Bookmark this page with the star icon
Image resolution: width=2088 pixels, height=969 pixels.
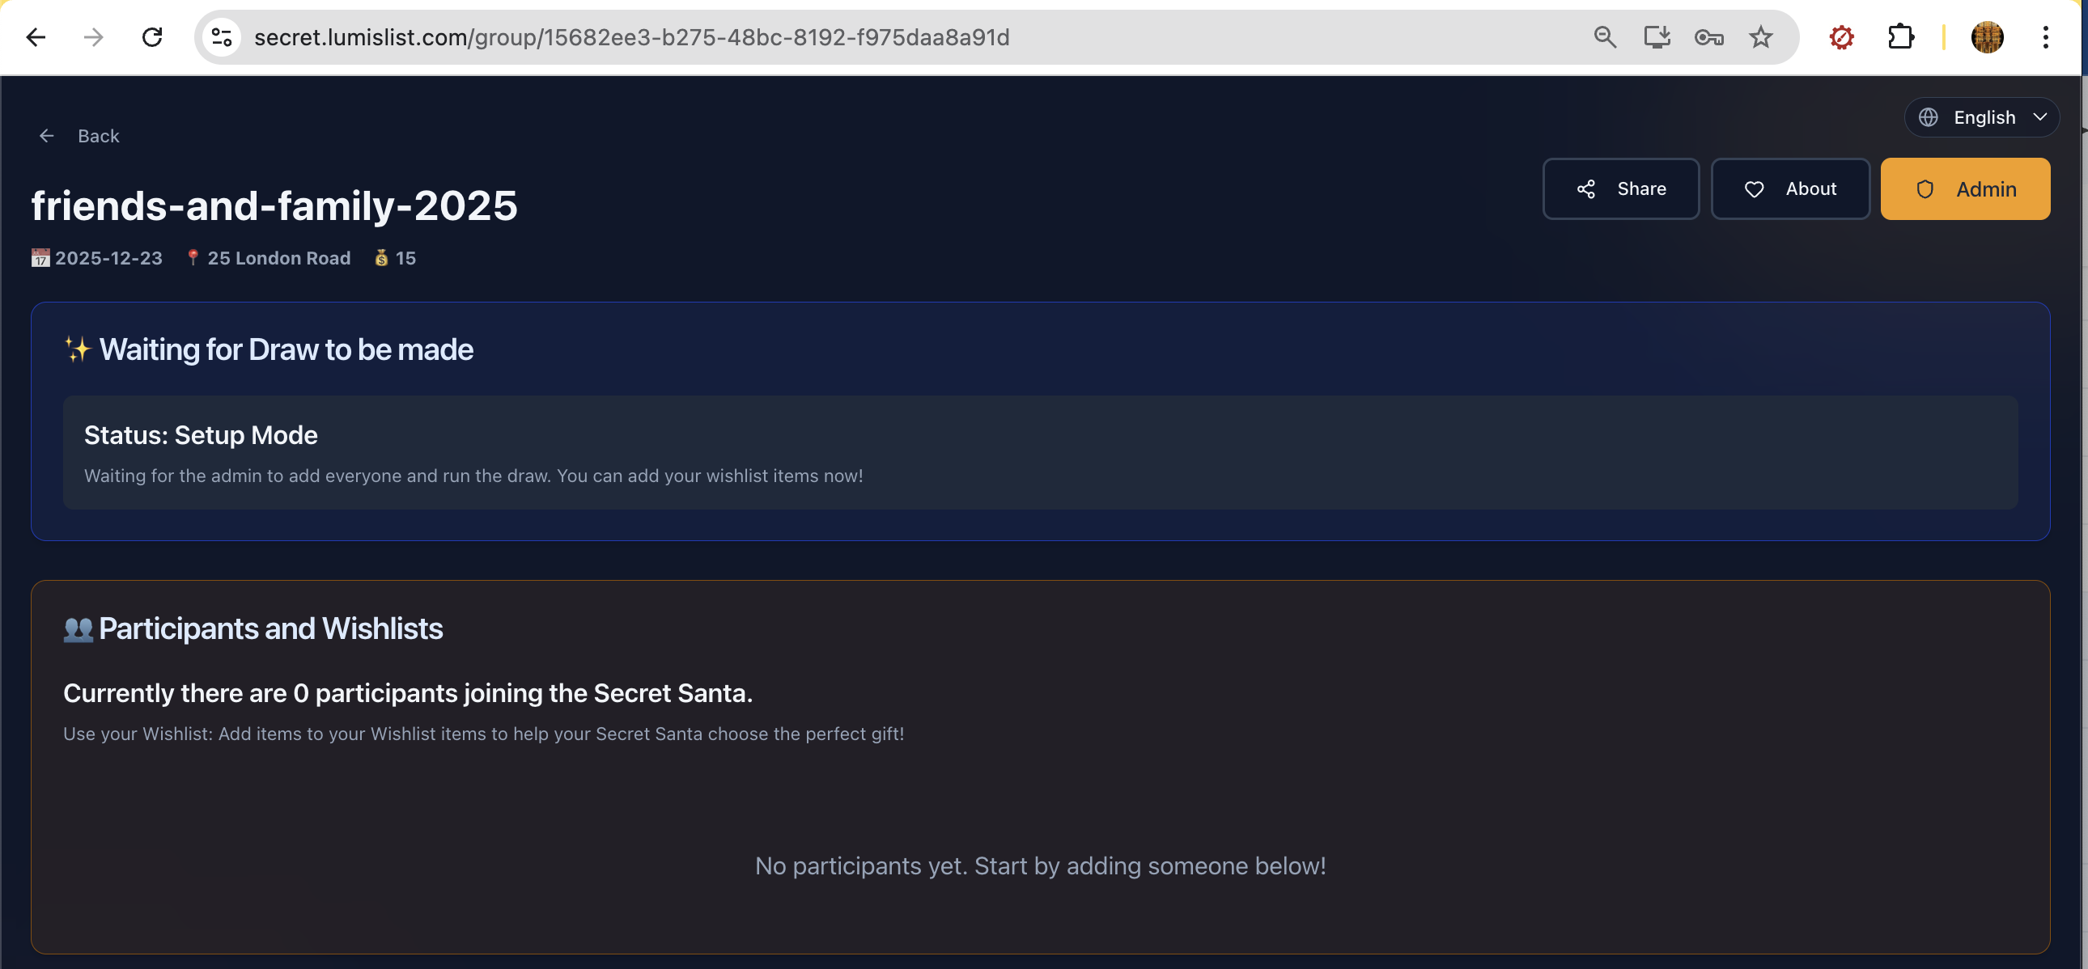[1760, 37]
